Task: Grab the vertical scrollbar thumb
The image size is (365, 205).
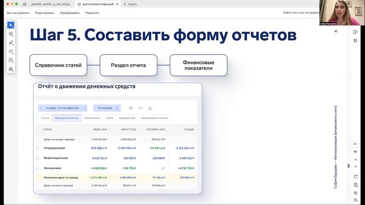Action: (x=348, y=166)
